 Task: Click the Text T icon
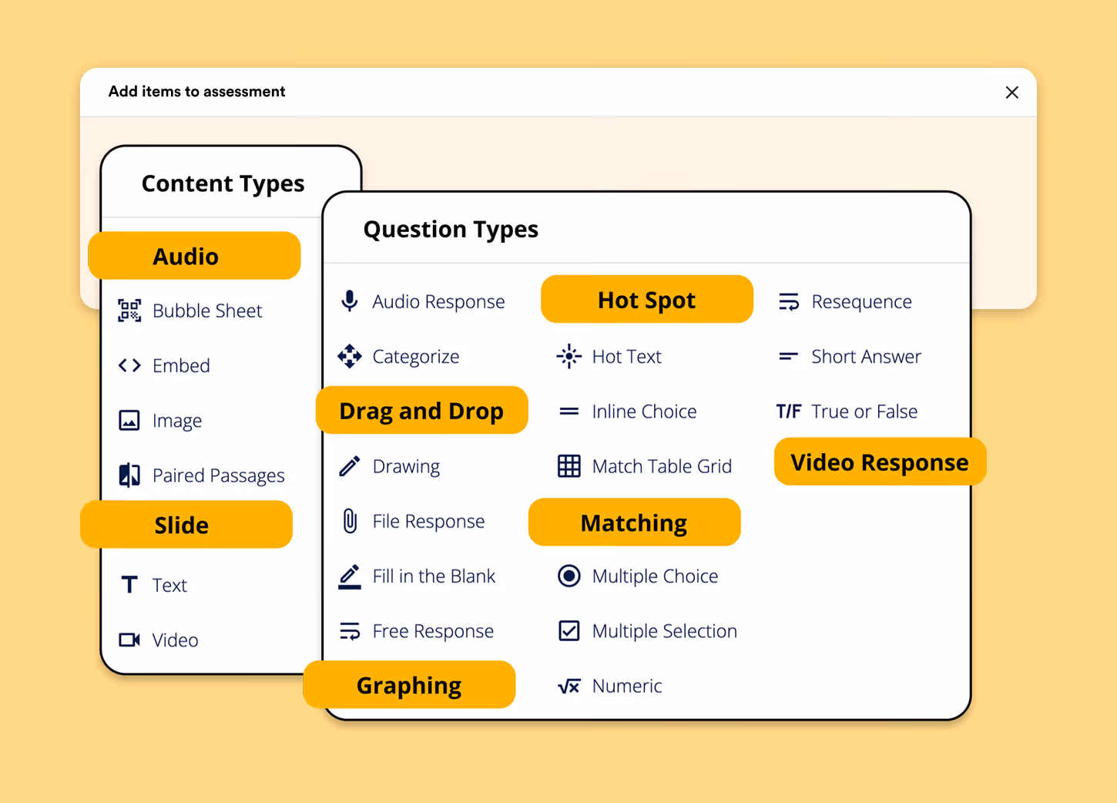(129, 585)
